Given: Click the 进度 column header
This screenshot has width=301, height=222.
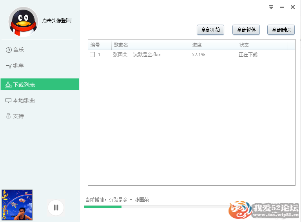Looking at the screenshot, I should (214, 45).
